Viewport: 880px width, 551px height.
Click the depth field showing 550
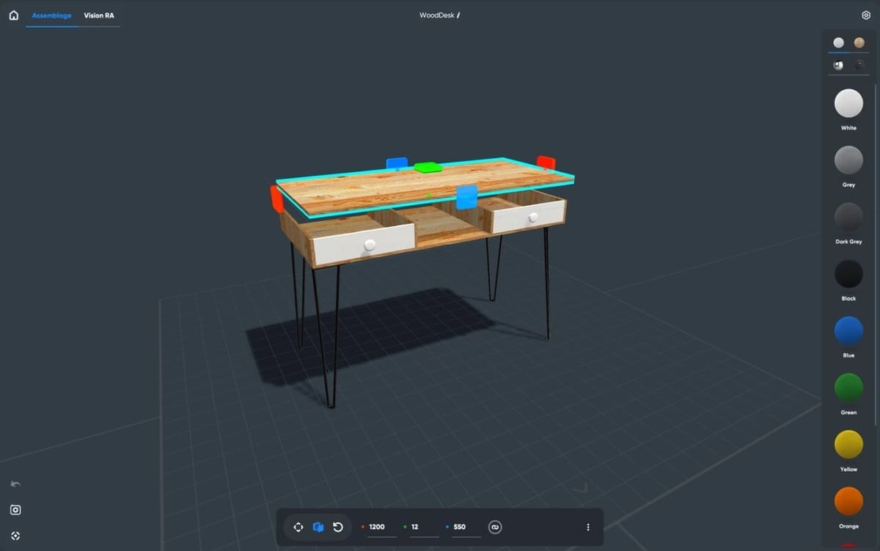point(466,528)
